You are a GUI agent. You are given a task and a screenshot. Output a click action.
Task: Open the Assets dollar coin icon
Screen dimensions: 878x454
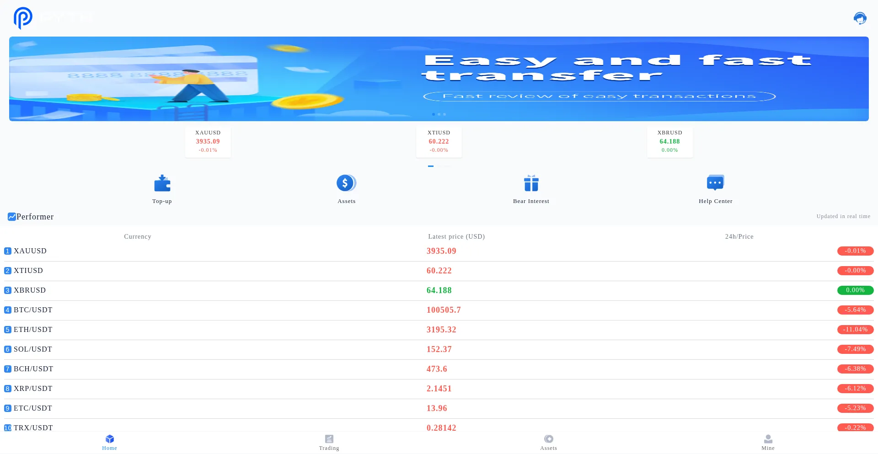coord(346,183)
